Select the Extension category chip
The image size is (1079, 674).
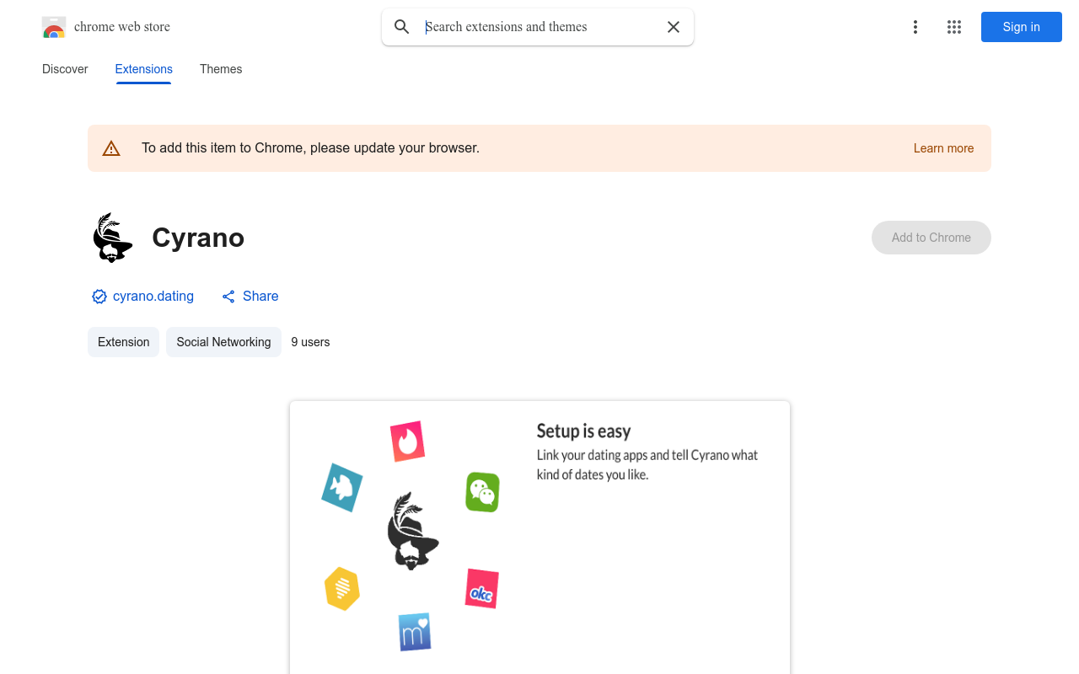(x=123, y=342)
